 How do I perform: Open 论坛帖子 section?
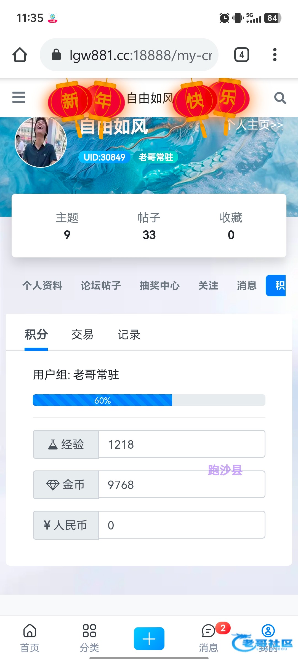click(101, 286)
